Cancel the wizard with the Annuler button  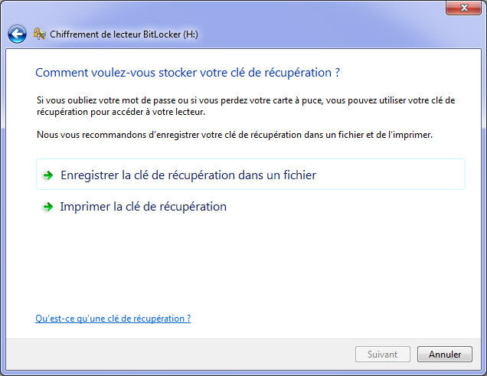click(x=445, y=355)
